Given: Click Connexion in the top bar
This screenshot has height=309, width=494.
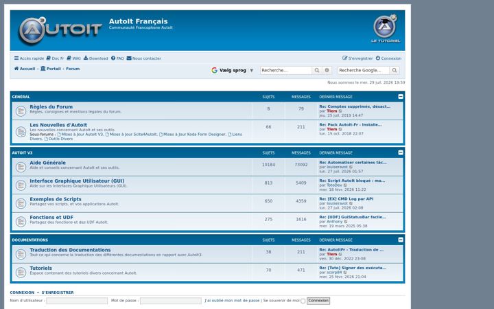Looking at the screenshot, I should tap(388, 58).
